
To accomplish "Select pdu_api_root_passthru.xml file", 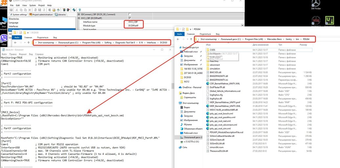I will coord(223,117).
